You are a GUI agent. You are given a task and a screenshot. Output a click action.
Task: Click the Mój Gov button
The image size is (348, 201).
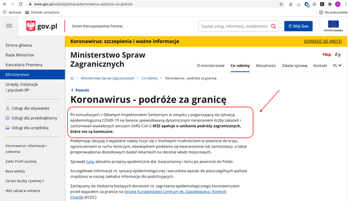[298, 26]
